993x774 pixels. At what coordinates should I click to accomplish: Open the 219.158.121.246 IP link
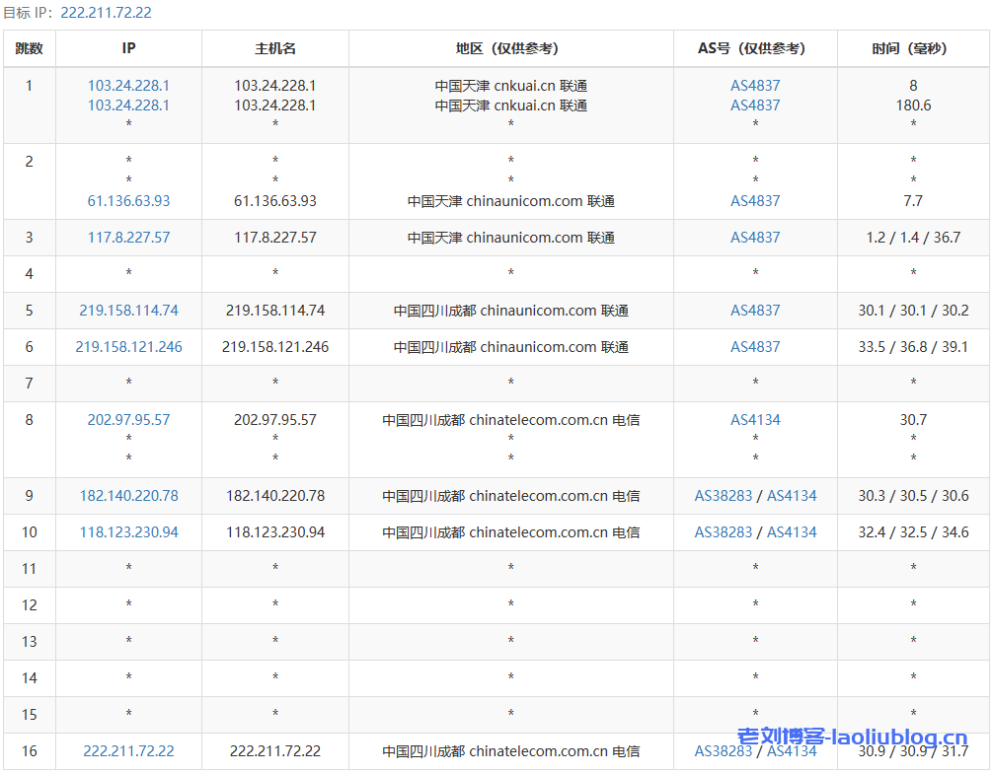point(128,347)
